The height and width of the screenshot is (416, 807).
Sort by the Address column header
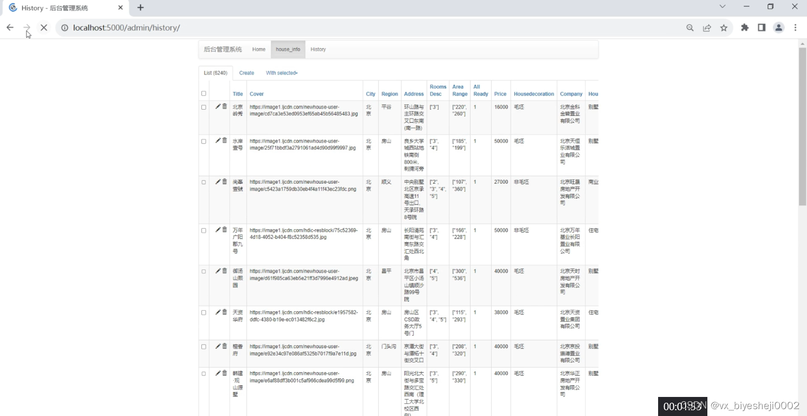414,94
